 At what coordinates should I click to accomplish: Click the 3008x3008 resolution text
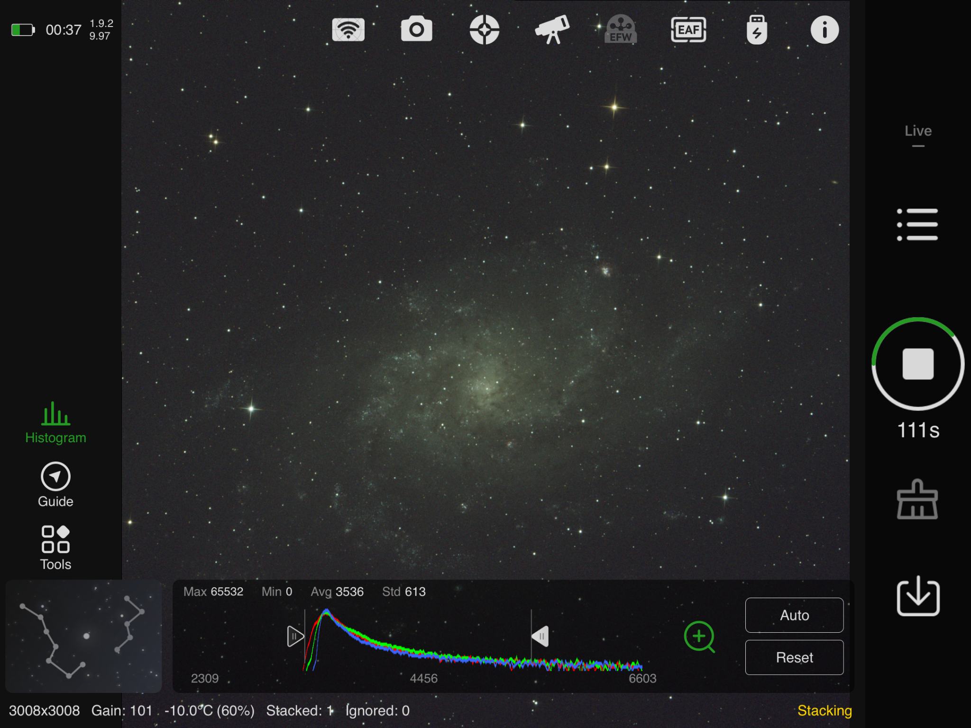(x=45, y=710)
